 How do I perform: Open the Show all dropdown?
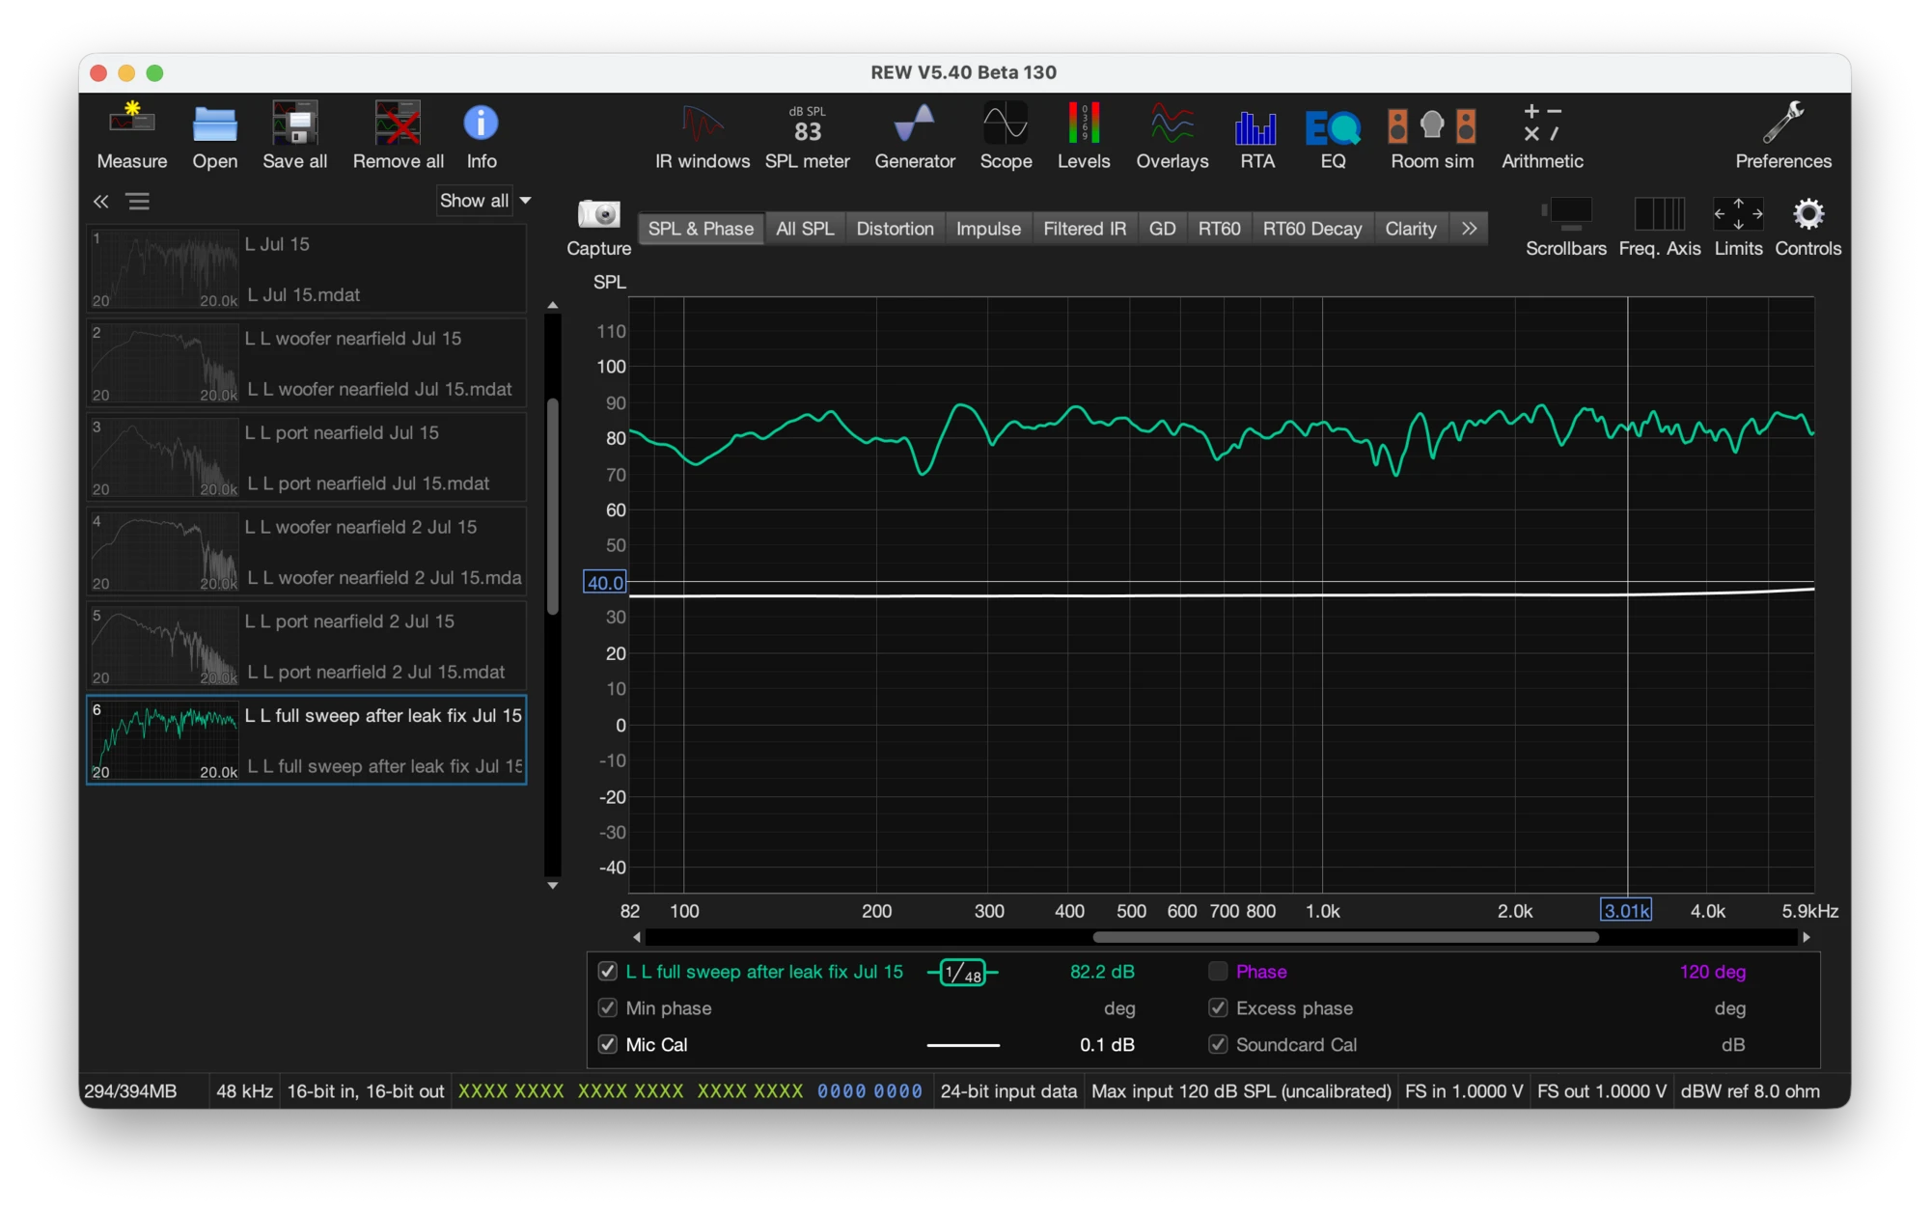pos(485,201)
